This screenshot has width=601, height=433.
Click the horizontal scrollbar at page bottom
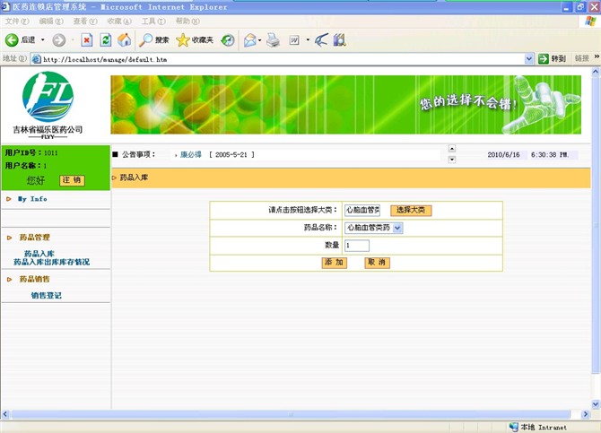(x=296, y=414)
